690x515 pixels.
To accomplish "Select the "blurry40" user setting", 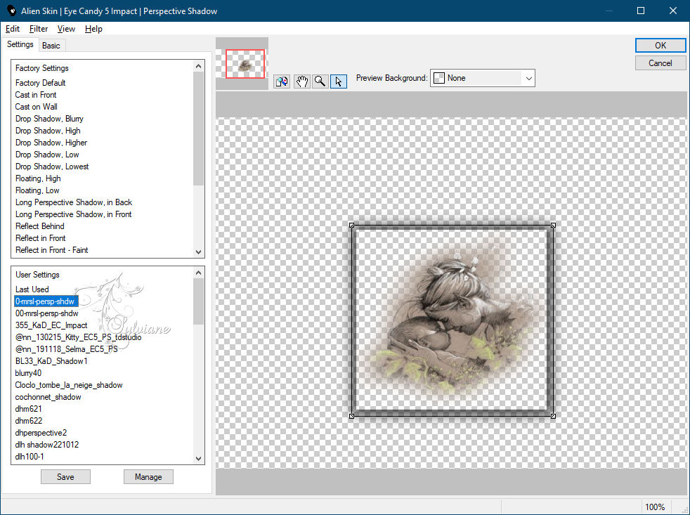I will [28, 373].
